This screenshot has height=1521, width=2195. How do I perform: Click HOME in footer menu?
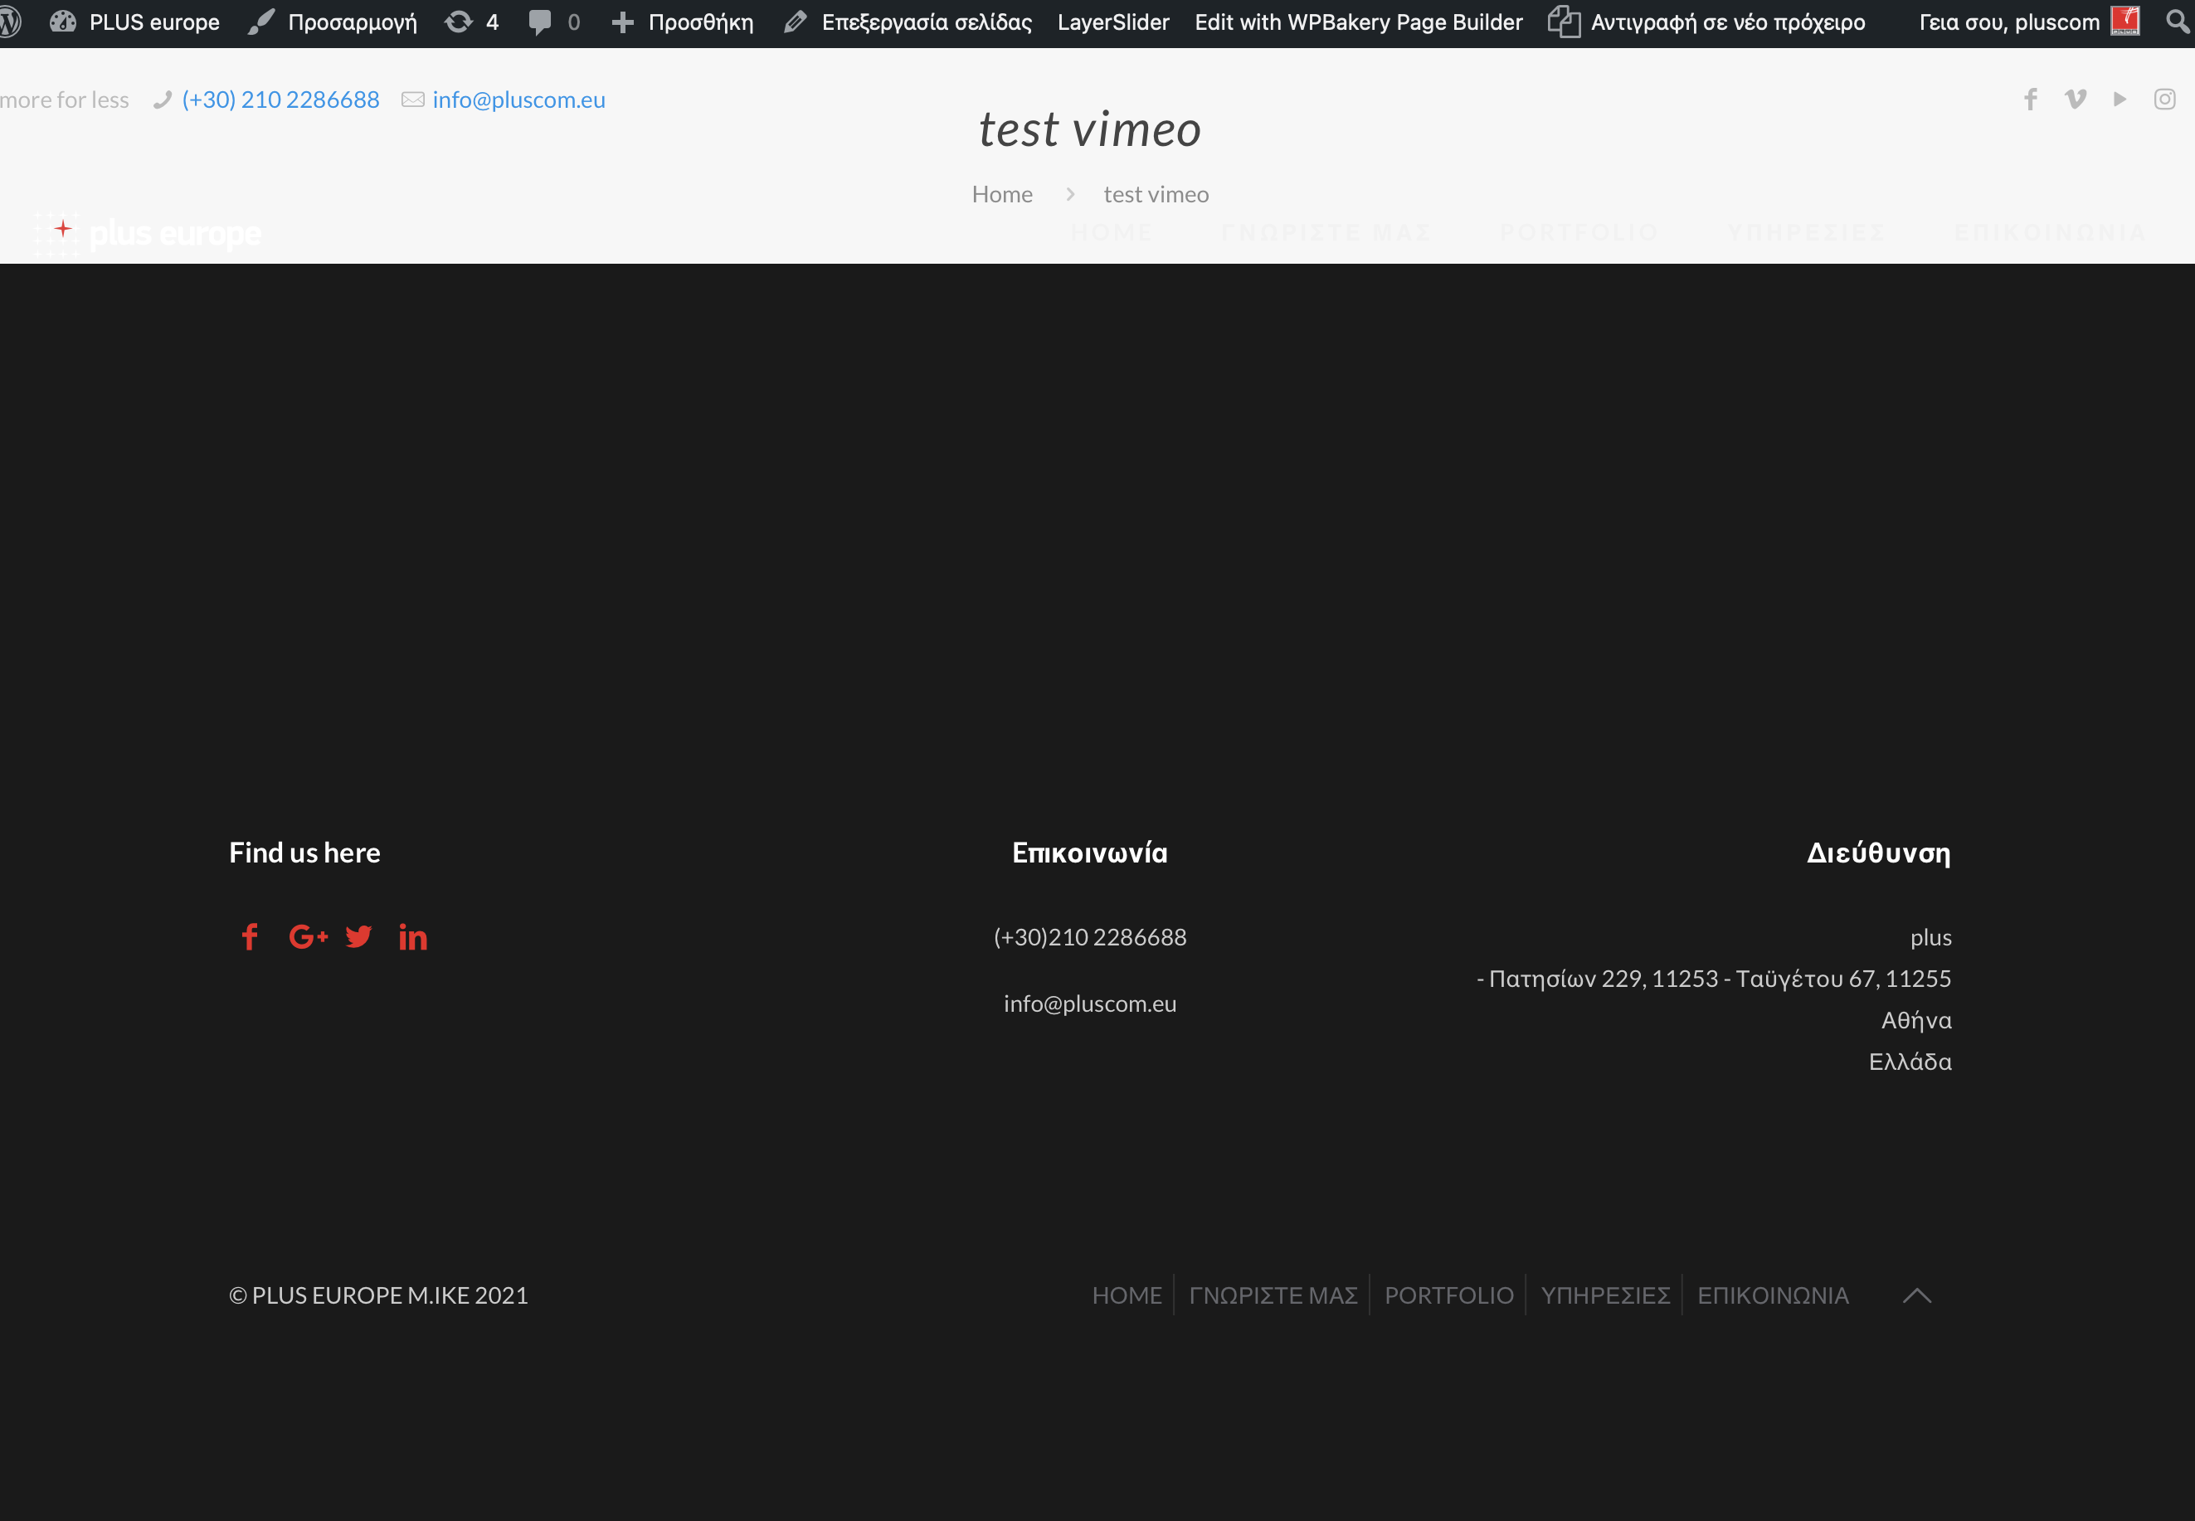click(1127, 1295)
